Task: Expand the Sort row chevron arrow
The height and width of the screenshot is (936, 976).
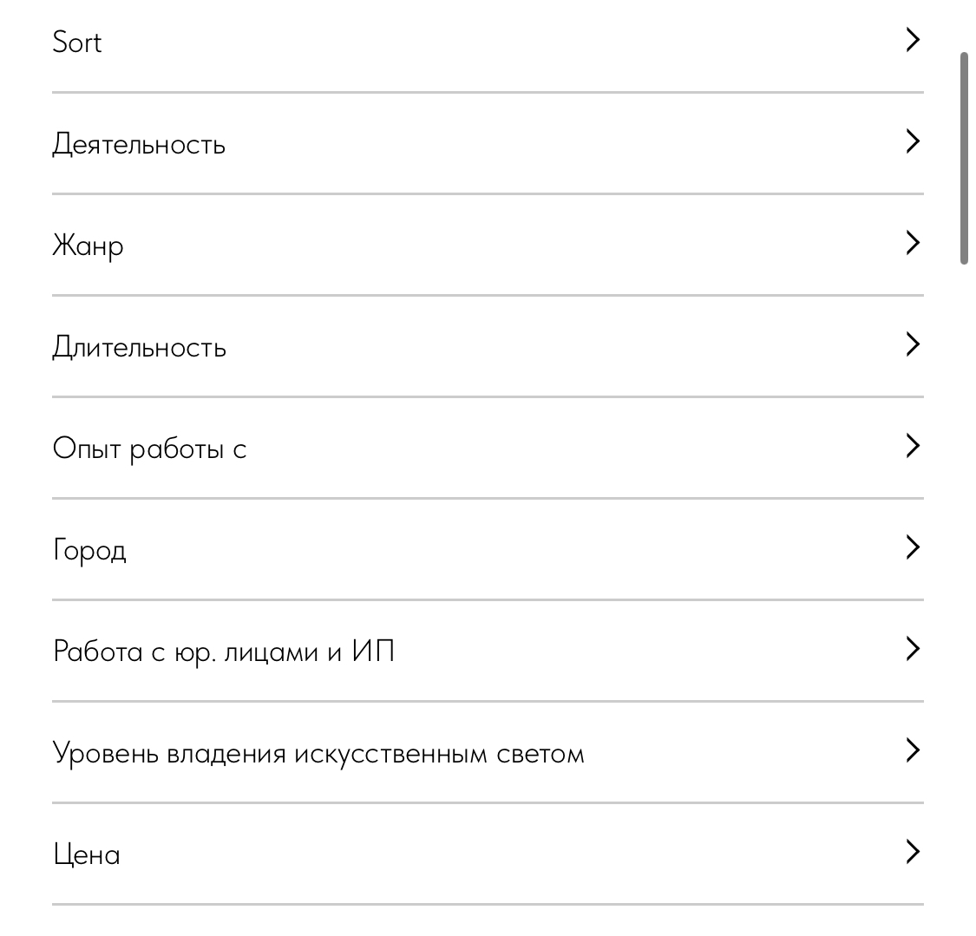Action: (x=913, y=40)
